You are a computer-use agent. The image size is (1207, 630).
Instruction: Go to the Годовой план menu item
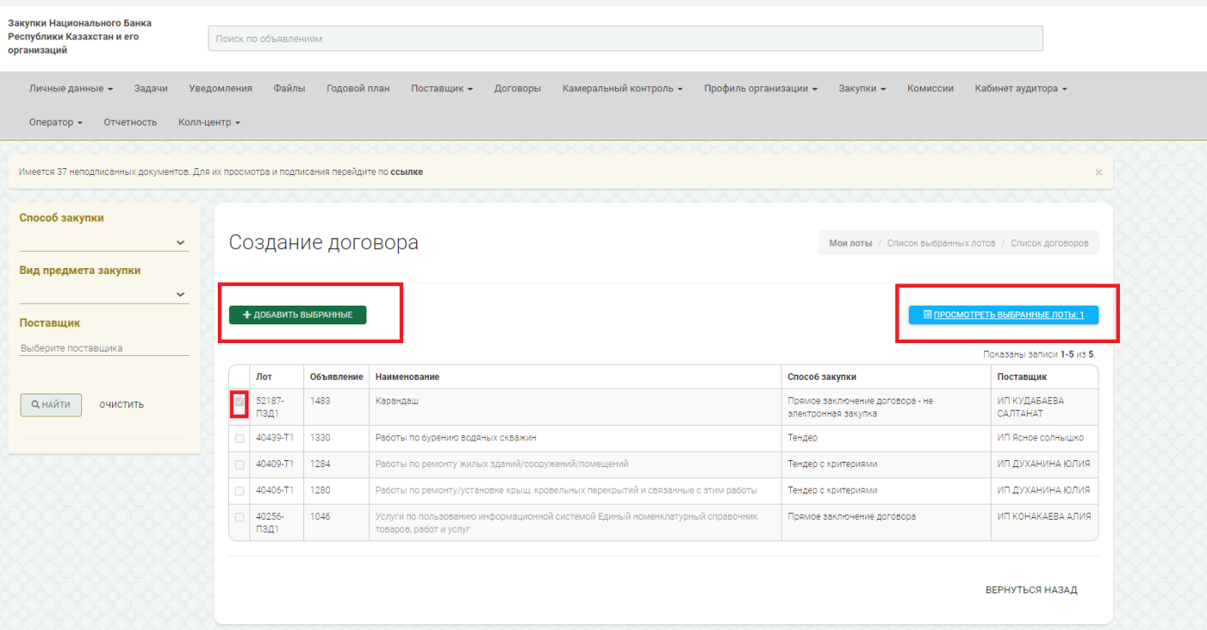(x=358, y=89)
